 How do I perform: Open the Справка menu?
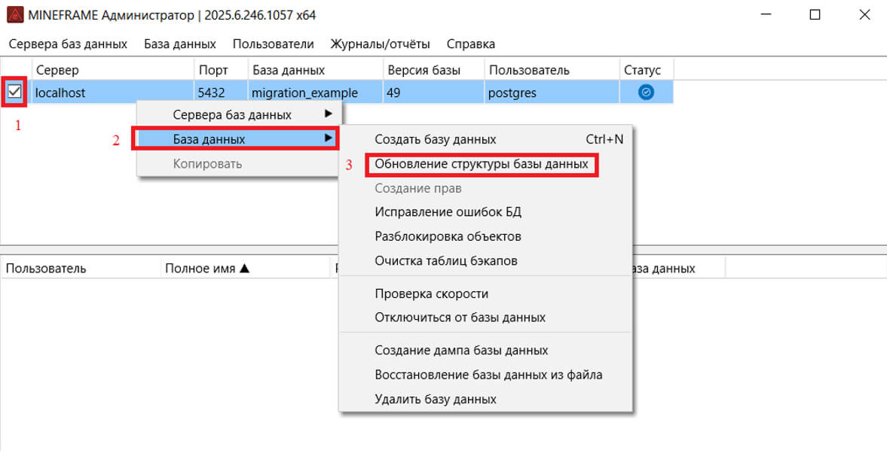point(471,44)
